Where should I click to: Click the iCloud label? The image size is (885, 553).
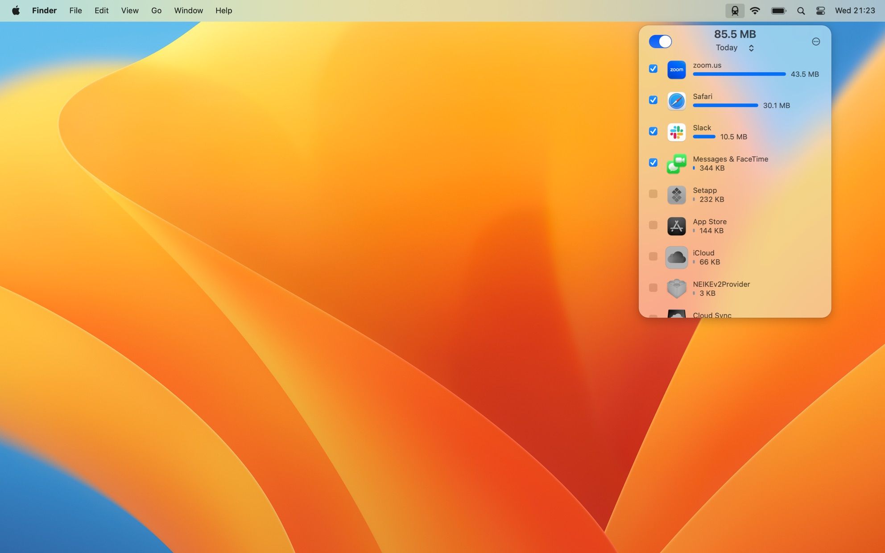703,253
